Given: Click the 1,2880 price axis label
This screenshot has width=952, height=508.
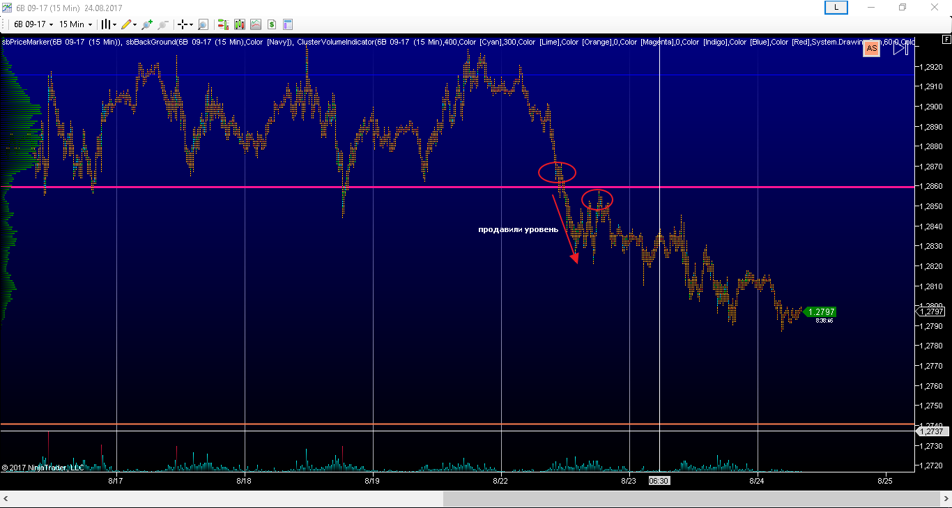Looking at the screenshot, I should coord(932,147).
